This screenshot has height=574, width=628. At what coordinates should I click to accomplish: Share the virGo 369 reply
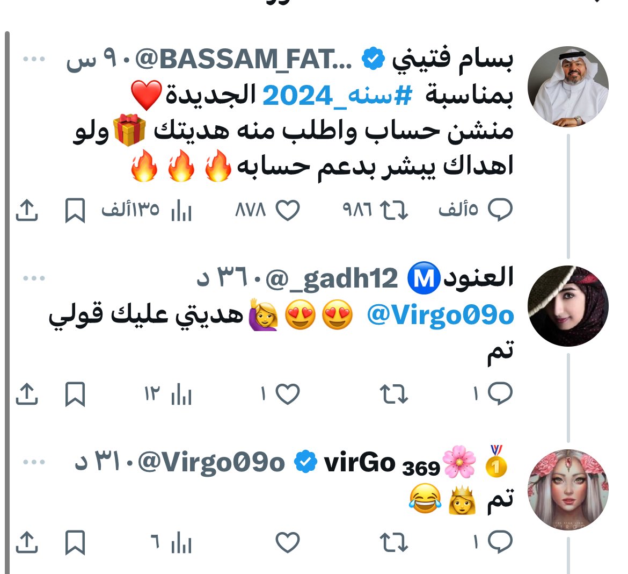(27, 543)
